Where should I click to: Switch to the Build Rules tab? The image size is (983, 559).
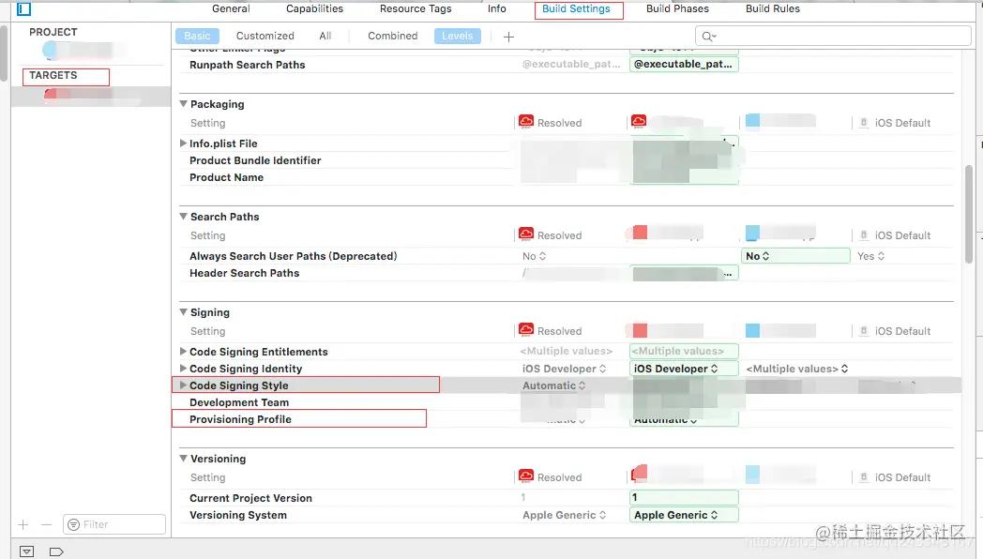[x=773, y=8]
